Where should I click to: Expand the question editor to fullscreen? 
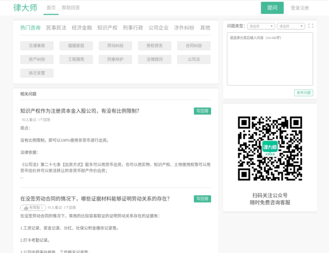click(310, 26)
